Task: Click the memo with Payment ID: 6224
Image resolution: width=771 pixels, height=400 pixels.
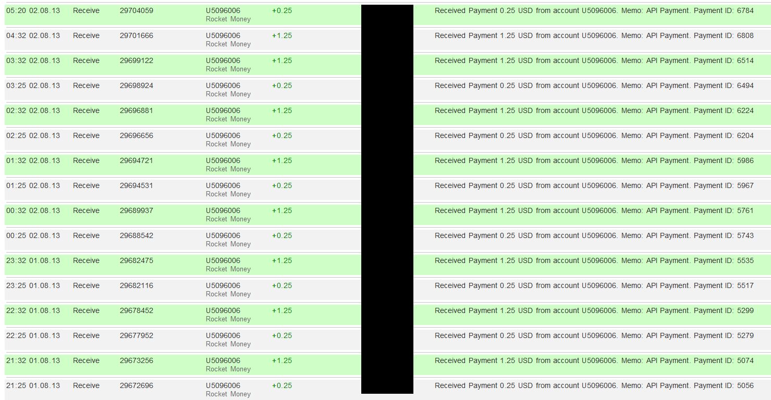Action: tap(594, 110)
